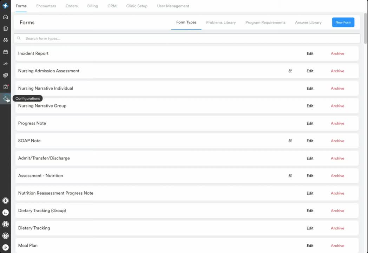368x253 pixels.
Task: Open the info icon in the lower sidebar
Action: [5, 224]
